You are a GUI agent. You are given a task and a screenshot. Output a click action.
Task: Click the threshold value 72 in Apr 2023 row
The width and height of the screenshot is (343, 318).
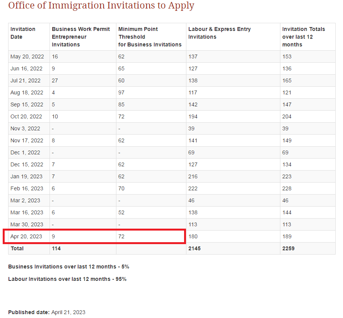coord(121,237)
